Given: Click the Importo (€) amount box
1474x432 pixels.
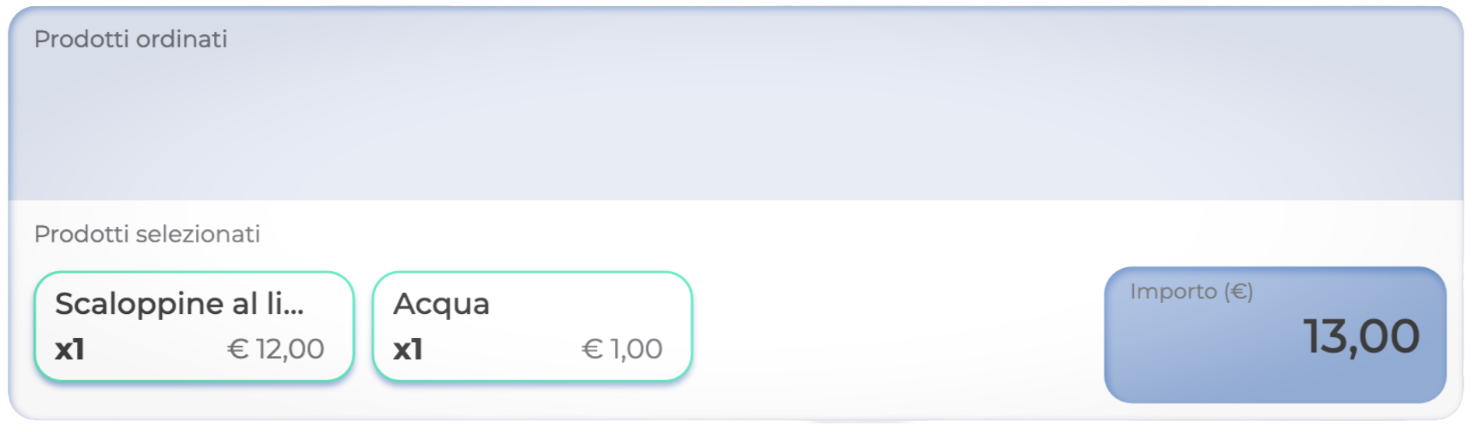Looking at the screenshot, I should pos(1274,334).
